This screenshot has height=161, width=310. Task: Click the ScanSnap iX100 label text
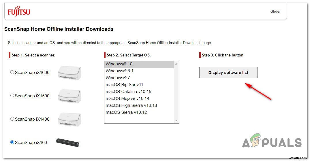point(31,143)
